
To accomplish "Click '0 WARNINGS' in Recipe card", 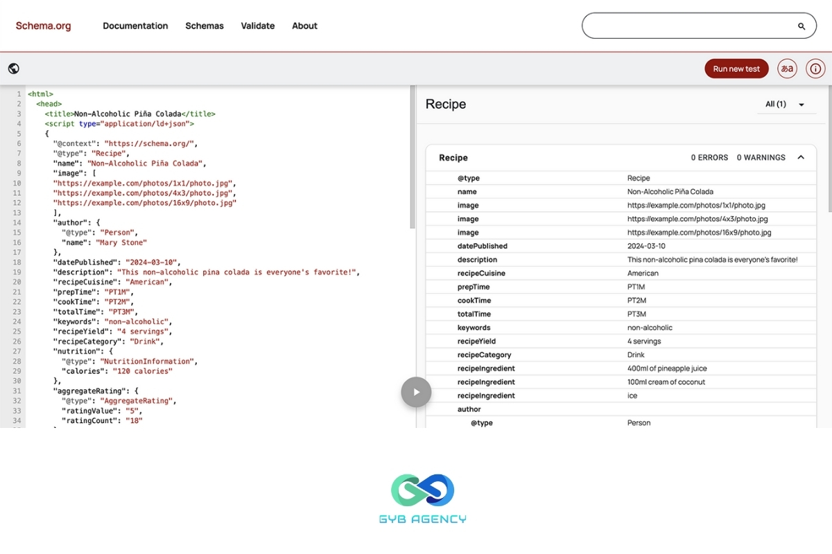I will (x=761, y=158).
